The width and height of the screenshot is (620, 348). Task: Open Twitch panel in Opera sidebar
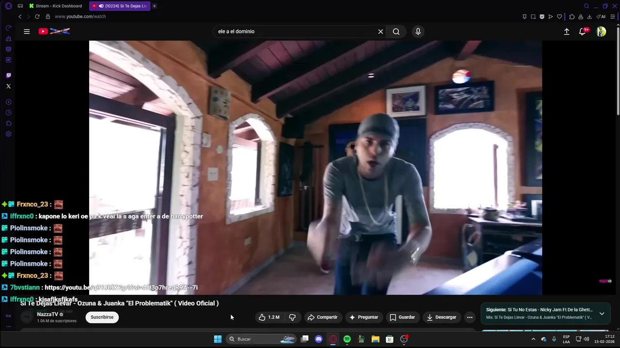point(8,75)
